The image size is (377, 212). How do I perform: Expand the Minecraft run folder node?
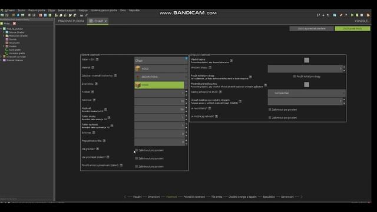[1, 57]
